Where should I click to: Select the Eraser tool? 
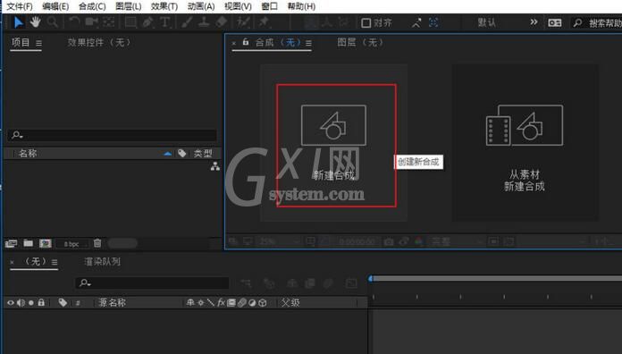(x=221, y=22)
